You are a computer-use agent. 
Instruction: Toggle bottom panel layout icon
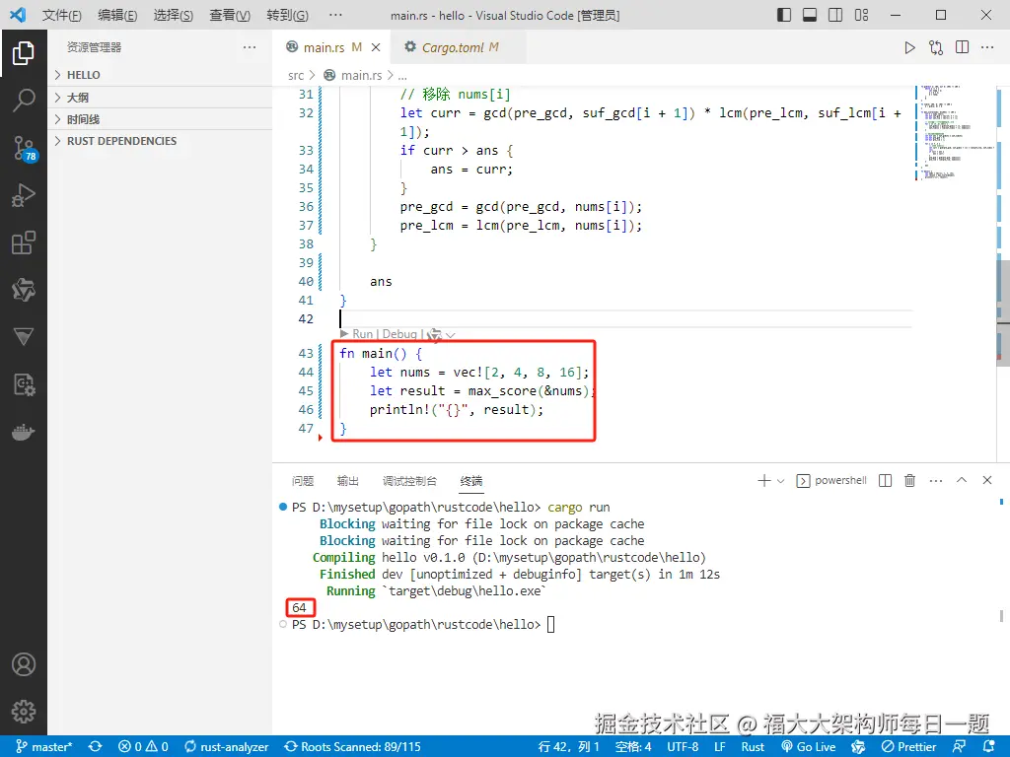click(810, 15)
